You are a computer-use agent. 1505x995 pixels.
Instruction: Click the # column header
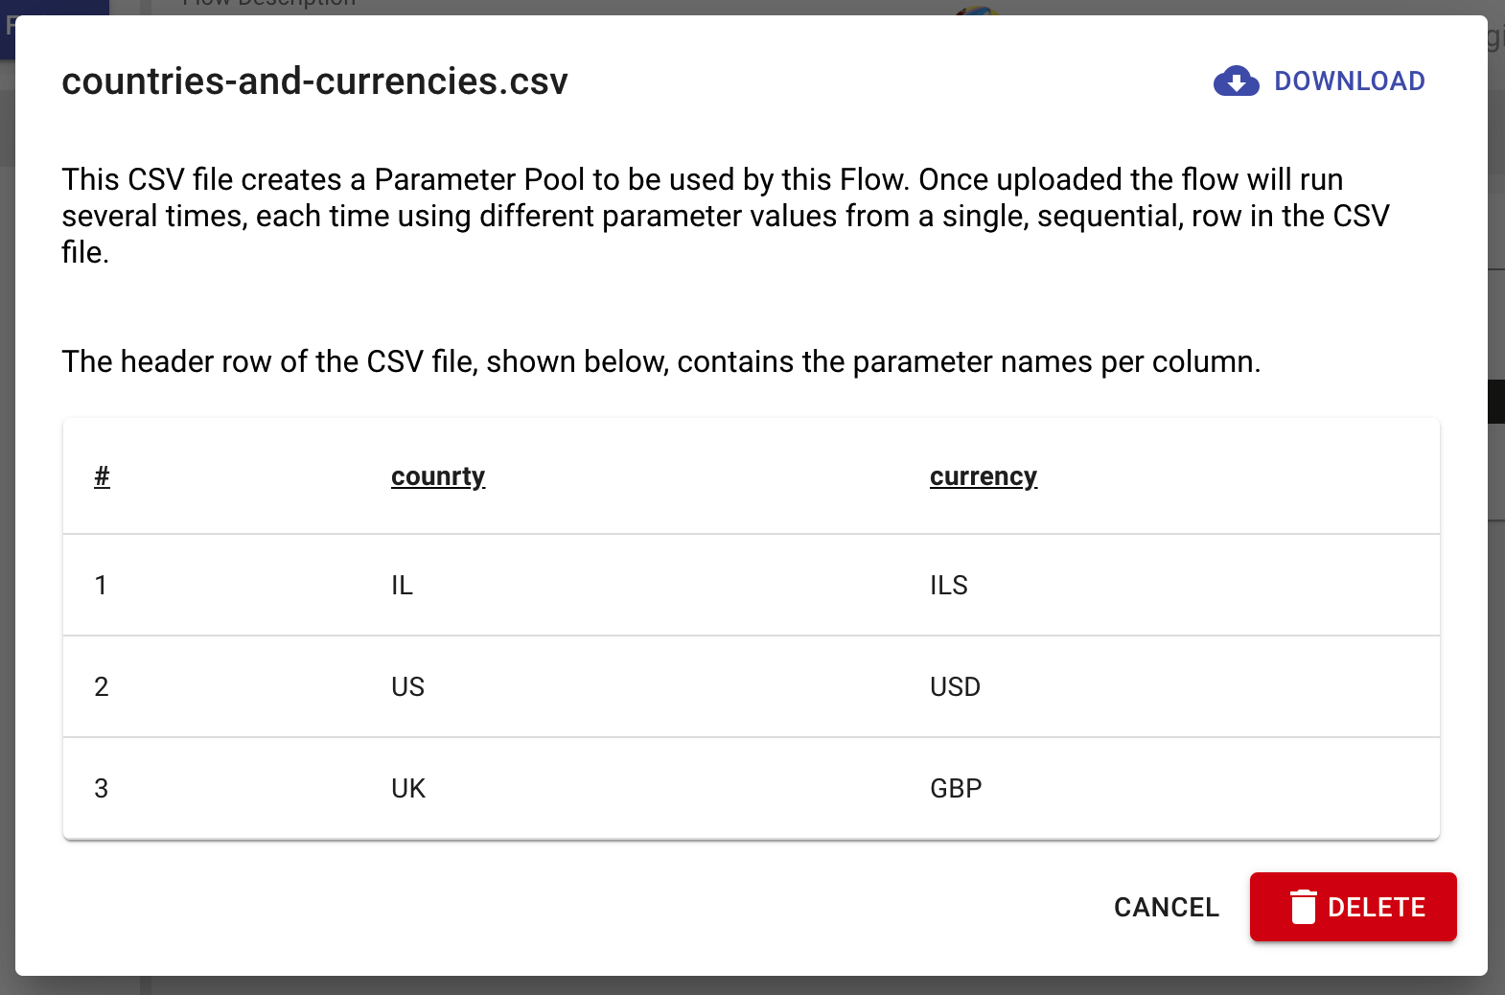(102, 476)
